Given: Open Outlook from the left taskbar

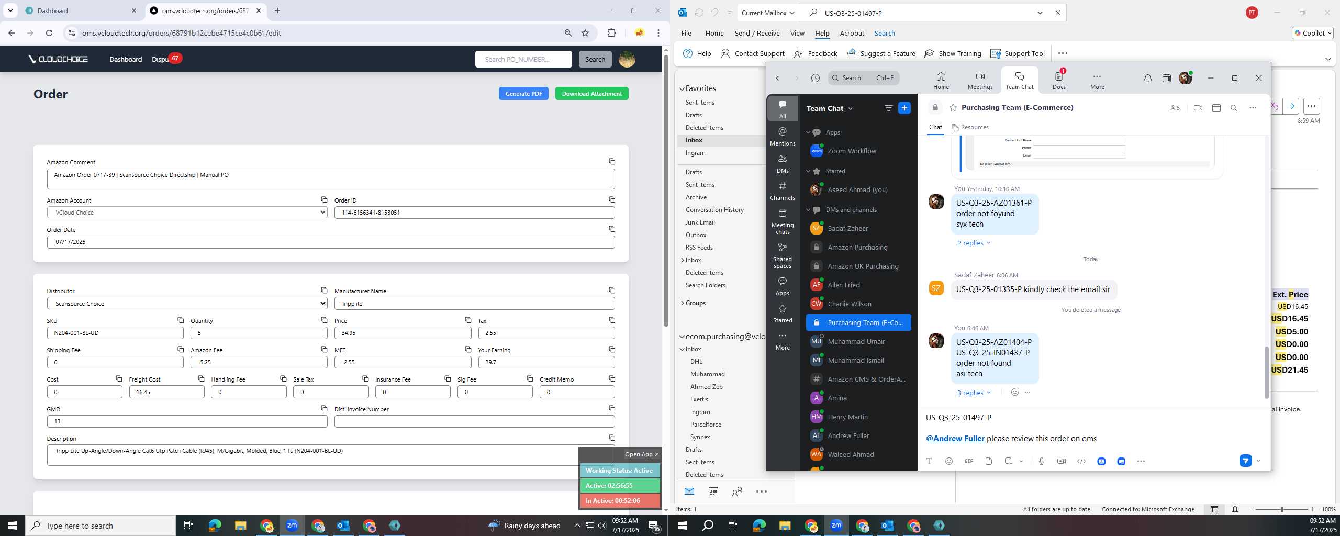Looking at the screenshot, I should click(x=343, y=526).
